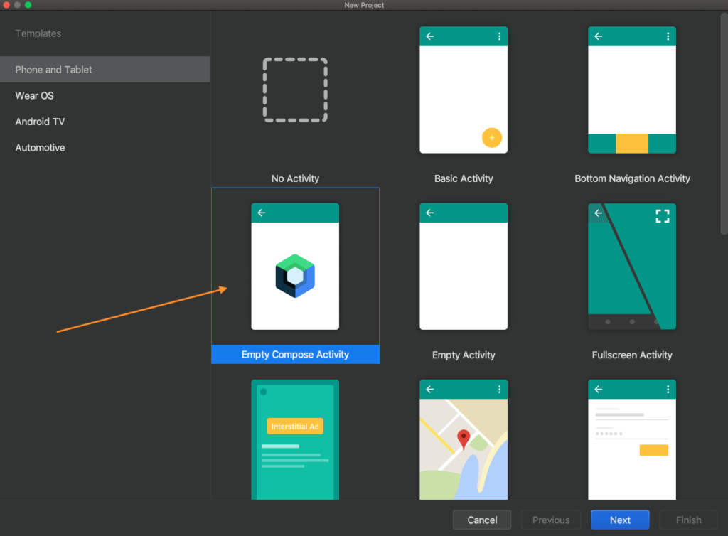Image resolution: width=728 pixels, height=536 pixels.
Task: Pick the Bottom Navigation Activity template thumbnail
Action: point(632,90)
